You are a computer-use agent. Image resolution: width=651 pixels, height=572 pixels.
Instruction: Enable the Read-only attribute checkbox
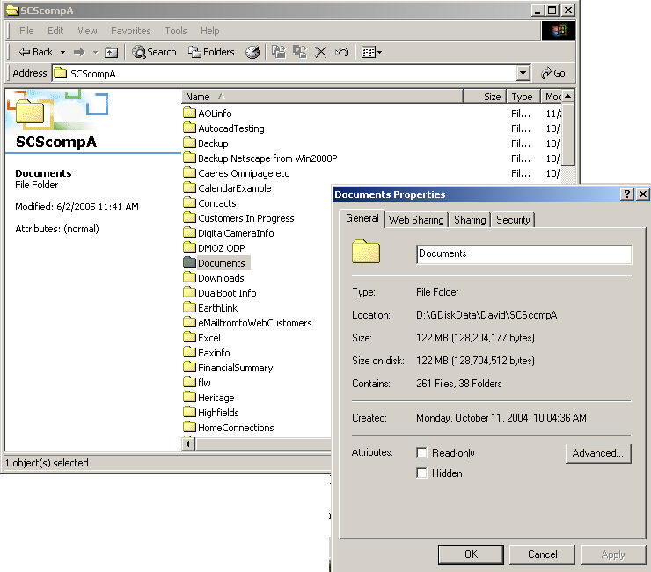(422, 453)
